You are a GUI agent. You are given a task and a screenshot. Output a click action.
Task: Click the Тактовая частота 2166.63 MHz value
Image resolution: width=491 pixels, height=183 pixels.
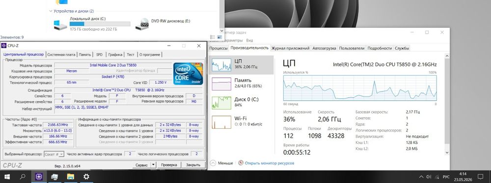58,125
